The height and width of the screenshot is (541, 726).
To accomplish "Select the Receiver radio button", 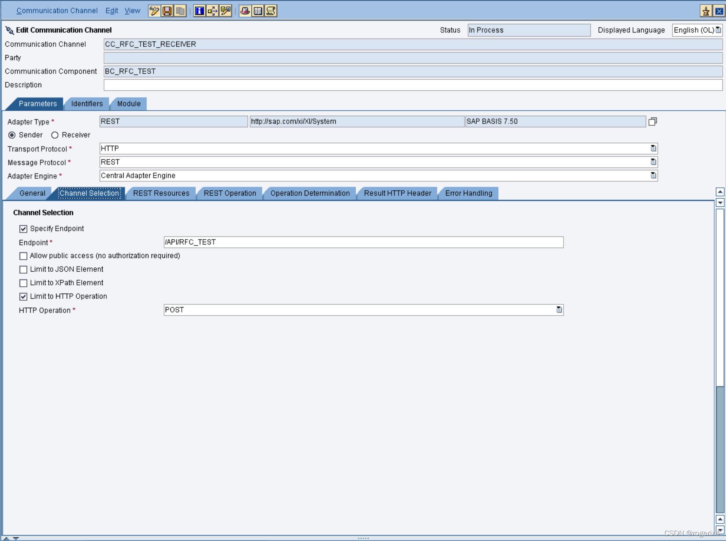I will [x=55, y=135].
